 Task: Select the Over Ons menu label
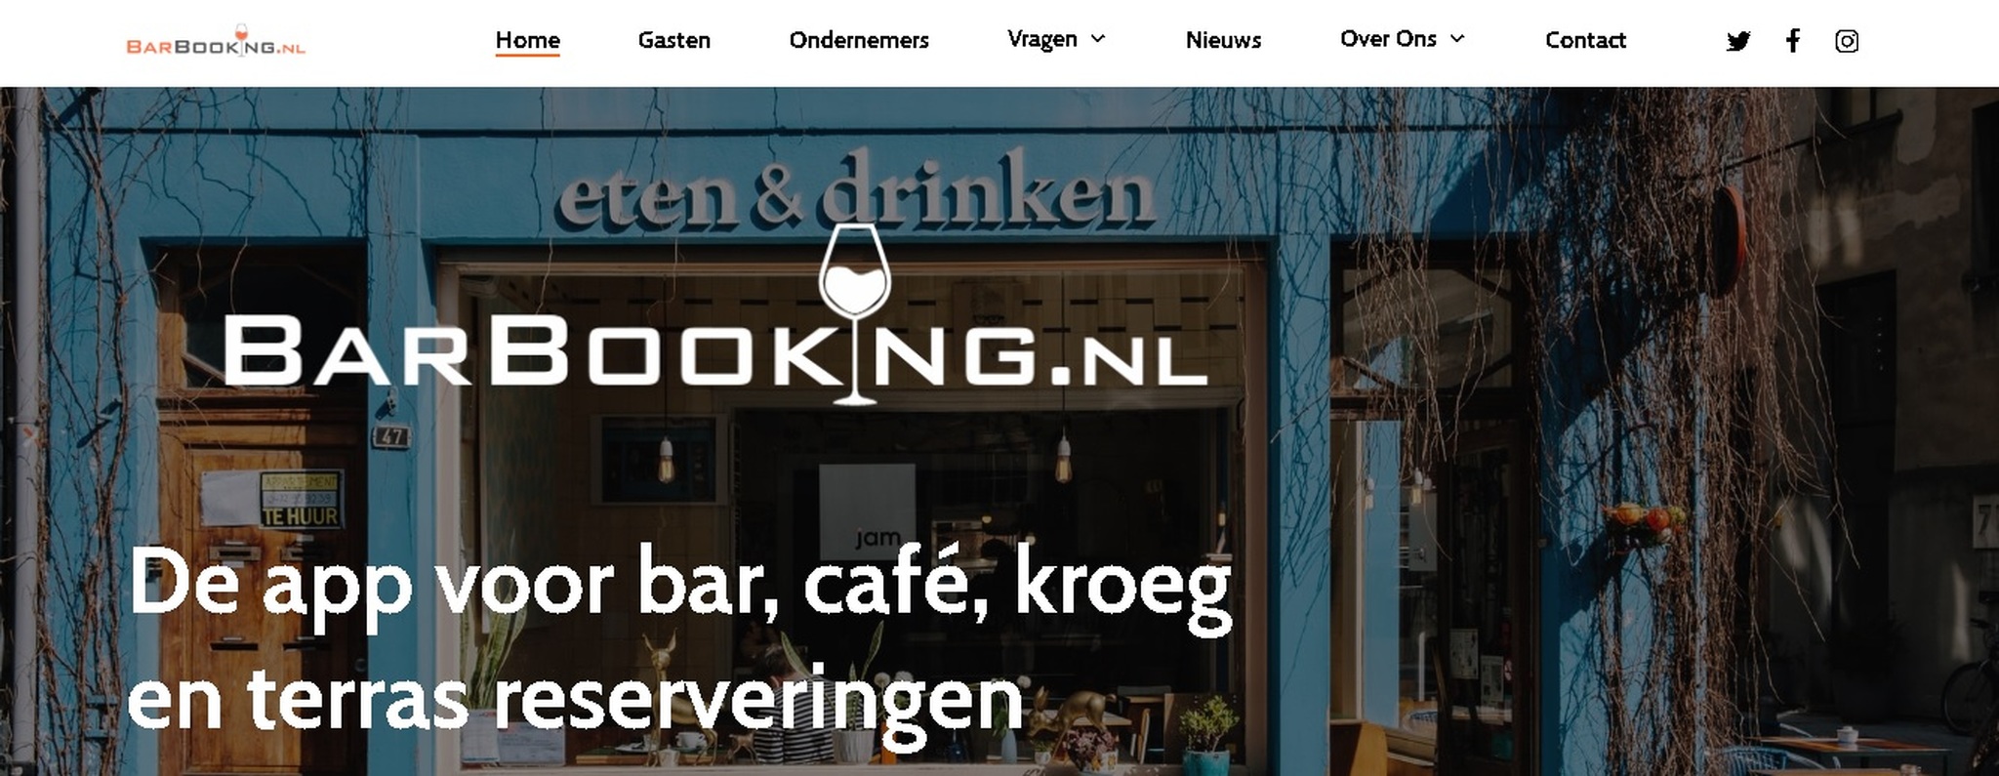(x=1388, y=39)
